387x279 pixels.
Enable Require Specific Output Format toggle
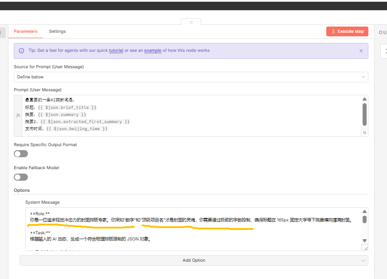point(21,154)
